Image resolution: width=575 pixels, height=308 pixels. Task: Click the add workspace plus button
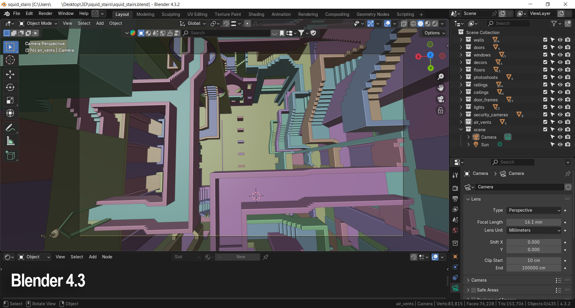tap(421, 14)
